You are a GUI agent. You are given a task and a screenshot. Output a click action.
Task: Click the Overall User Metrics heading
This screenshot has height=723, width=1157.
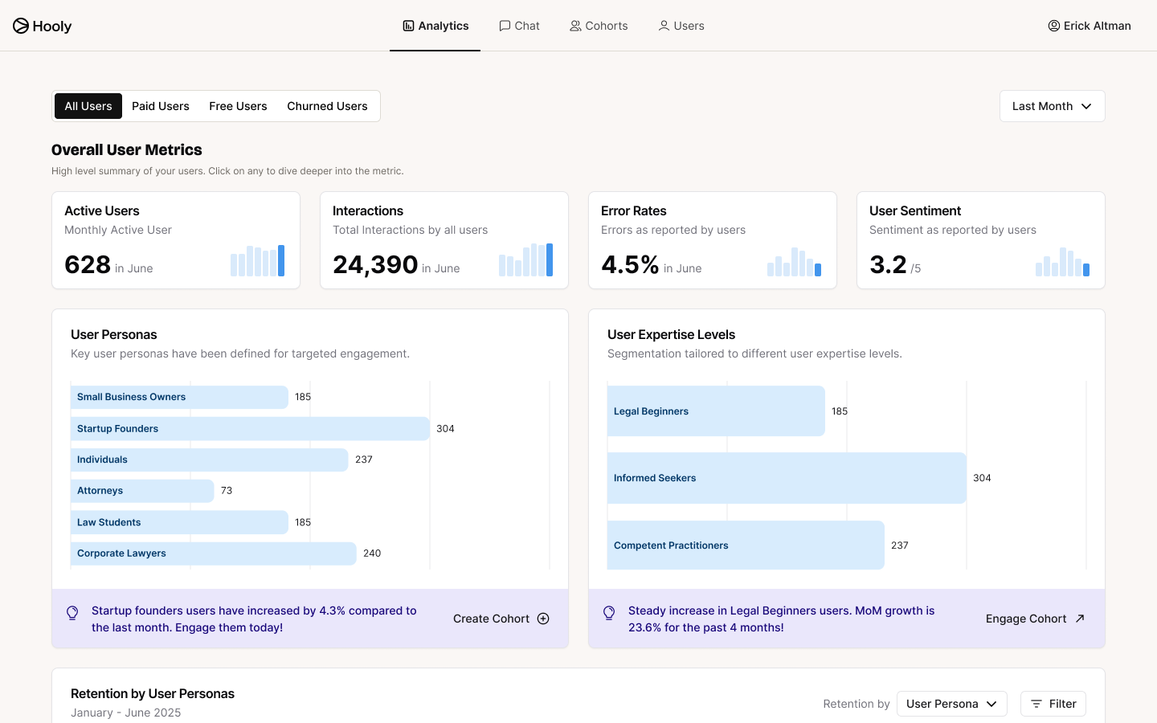coord(127,149)
